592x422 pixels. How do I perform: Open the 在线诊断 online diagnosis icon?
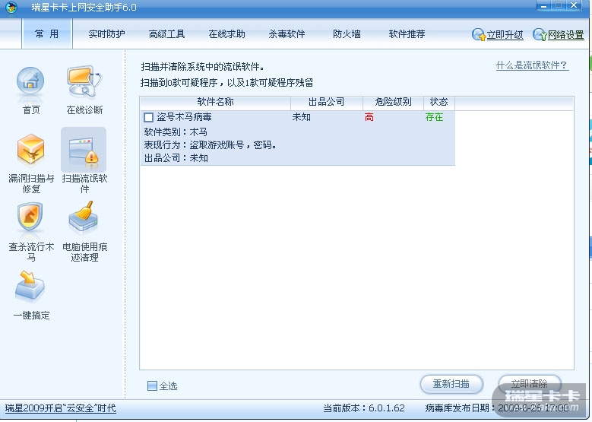click(84, 81)
